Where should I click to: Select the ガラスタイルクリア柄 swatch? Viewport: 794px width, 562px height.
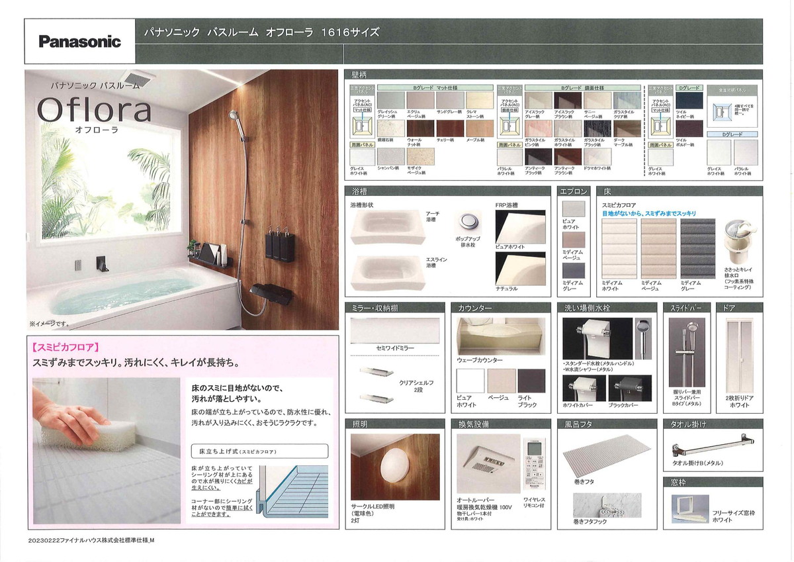pos(627,100)
